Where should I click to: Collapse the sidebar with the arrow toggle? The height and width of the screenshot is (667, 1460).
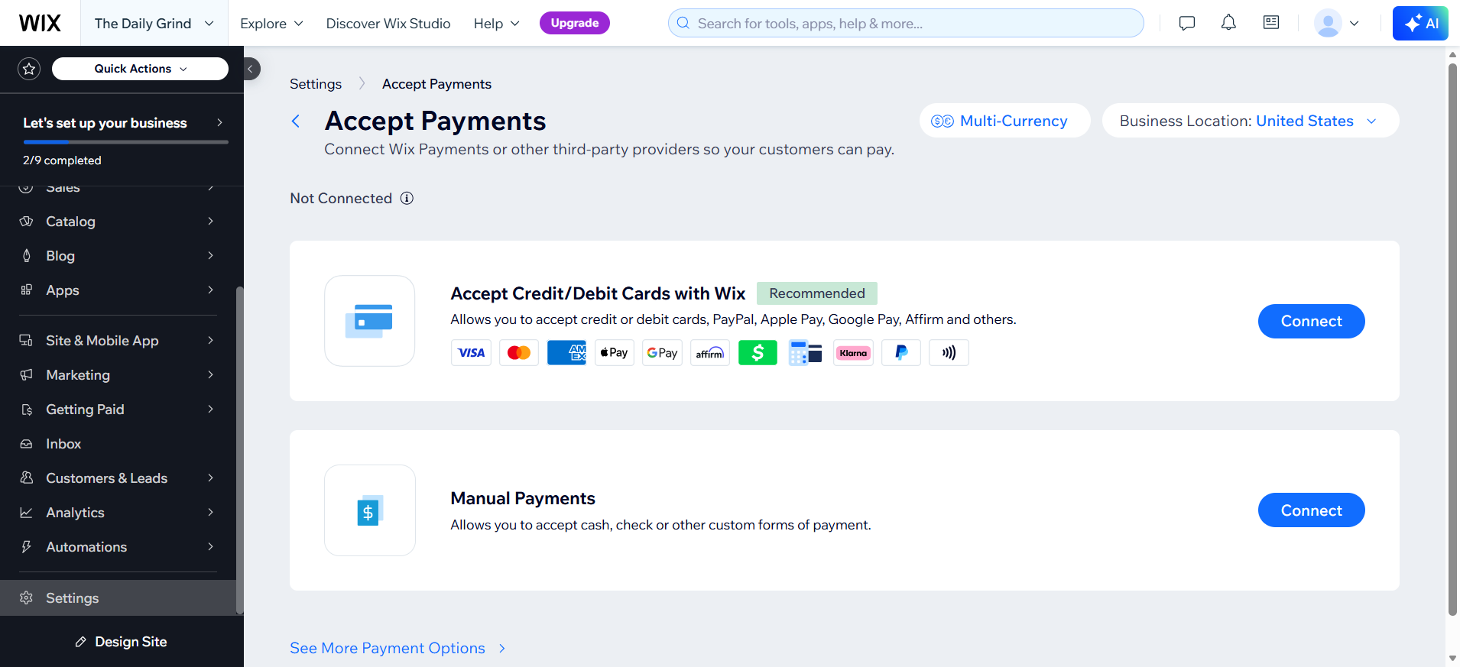tap(251, 69)
